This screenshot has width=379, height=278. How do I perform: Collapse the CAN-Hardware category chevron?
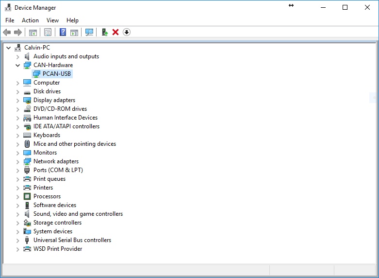pyautogui.click(x=17, y=66)
